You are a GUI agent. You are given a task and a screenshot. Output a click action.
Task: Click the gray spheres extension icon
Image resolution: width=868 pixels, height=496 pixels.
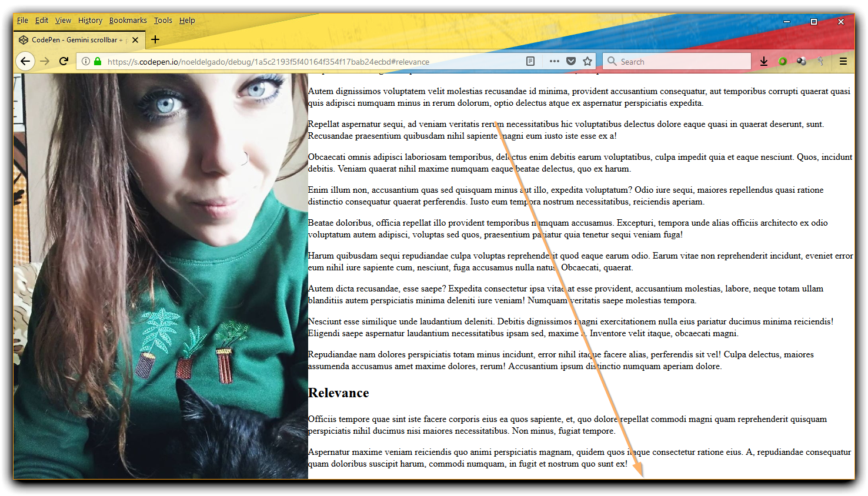tap(801, 61)
